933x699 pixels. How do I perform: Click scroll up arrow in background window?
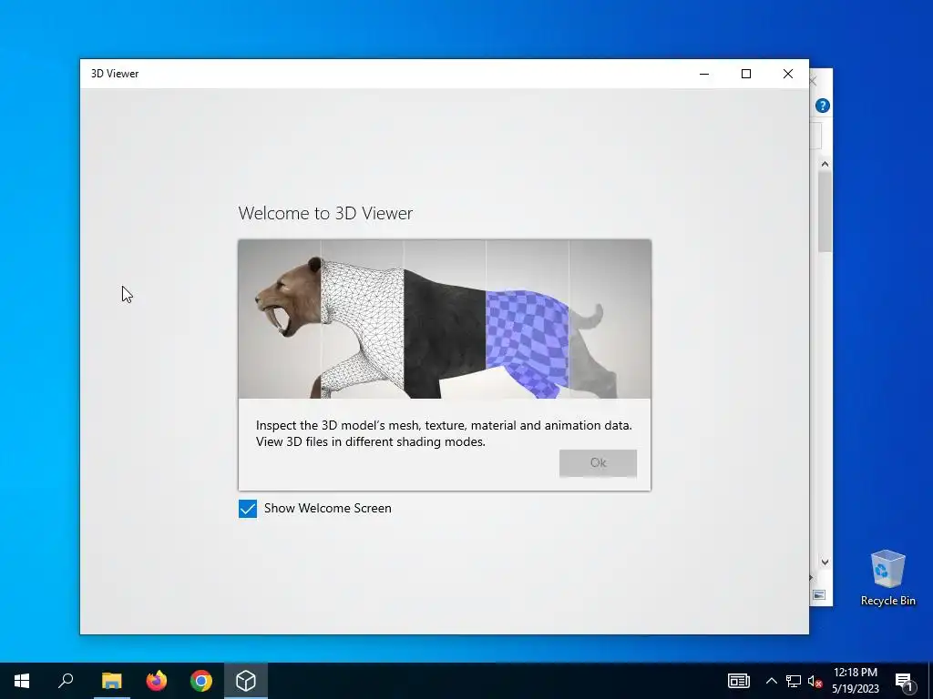[825, 164]
